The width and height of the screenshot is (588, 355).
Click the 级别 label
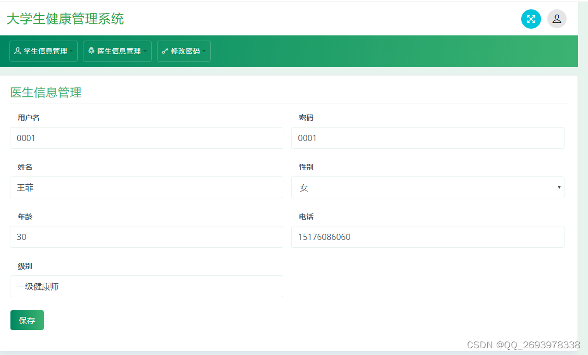tap(25, 267)
